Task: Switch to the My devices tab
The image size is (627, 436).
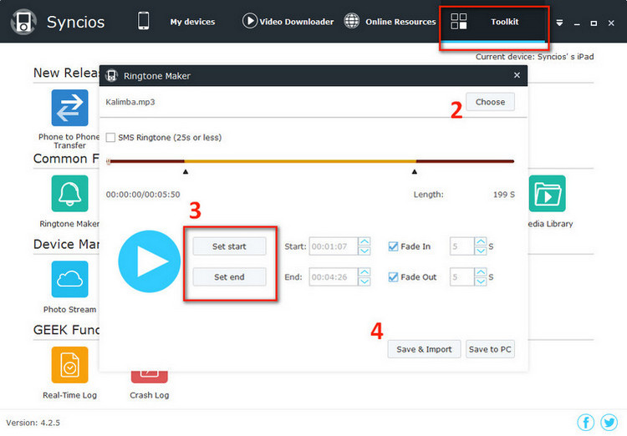Action: coord(192,22)
